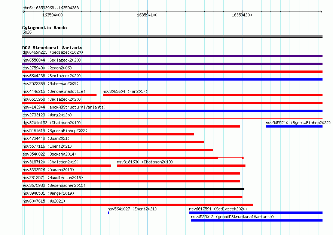Image resolution: width=333 pixels, height=235 pixels.
Task: Click the blue bar of nsv4143944
Action: tap(172, 111)
